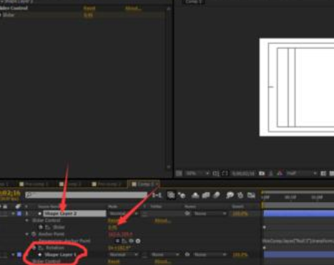Image resolution: width=334 pixels, height=265 pixels.
Task: Click the Region of Interest icon
Action: tap(323, 173)
